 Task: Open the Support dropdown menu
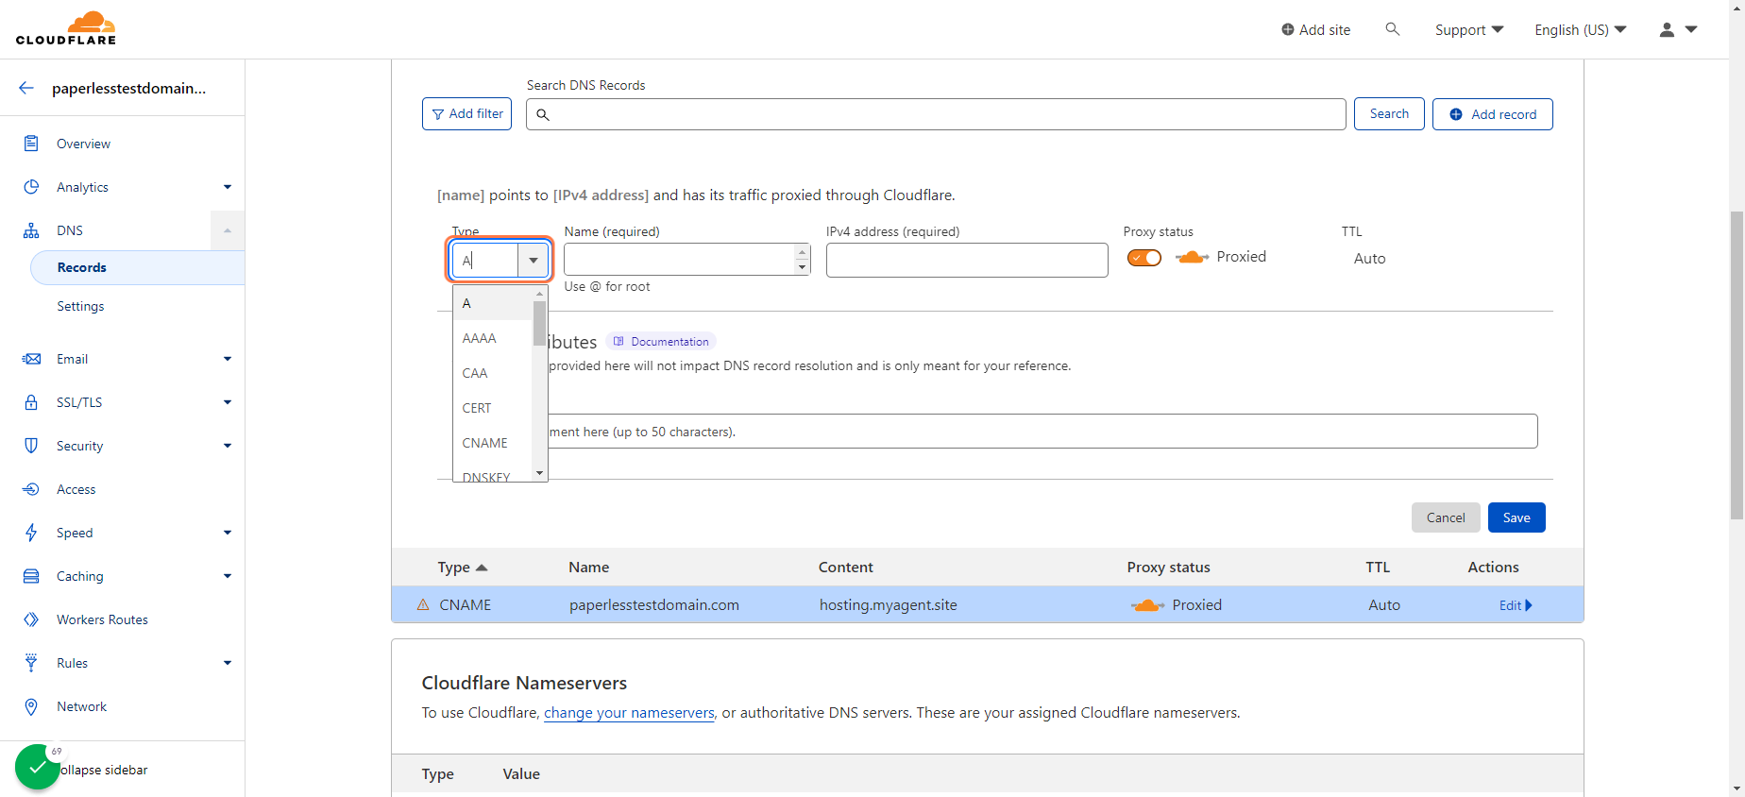click(x=1469, y=30)
